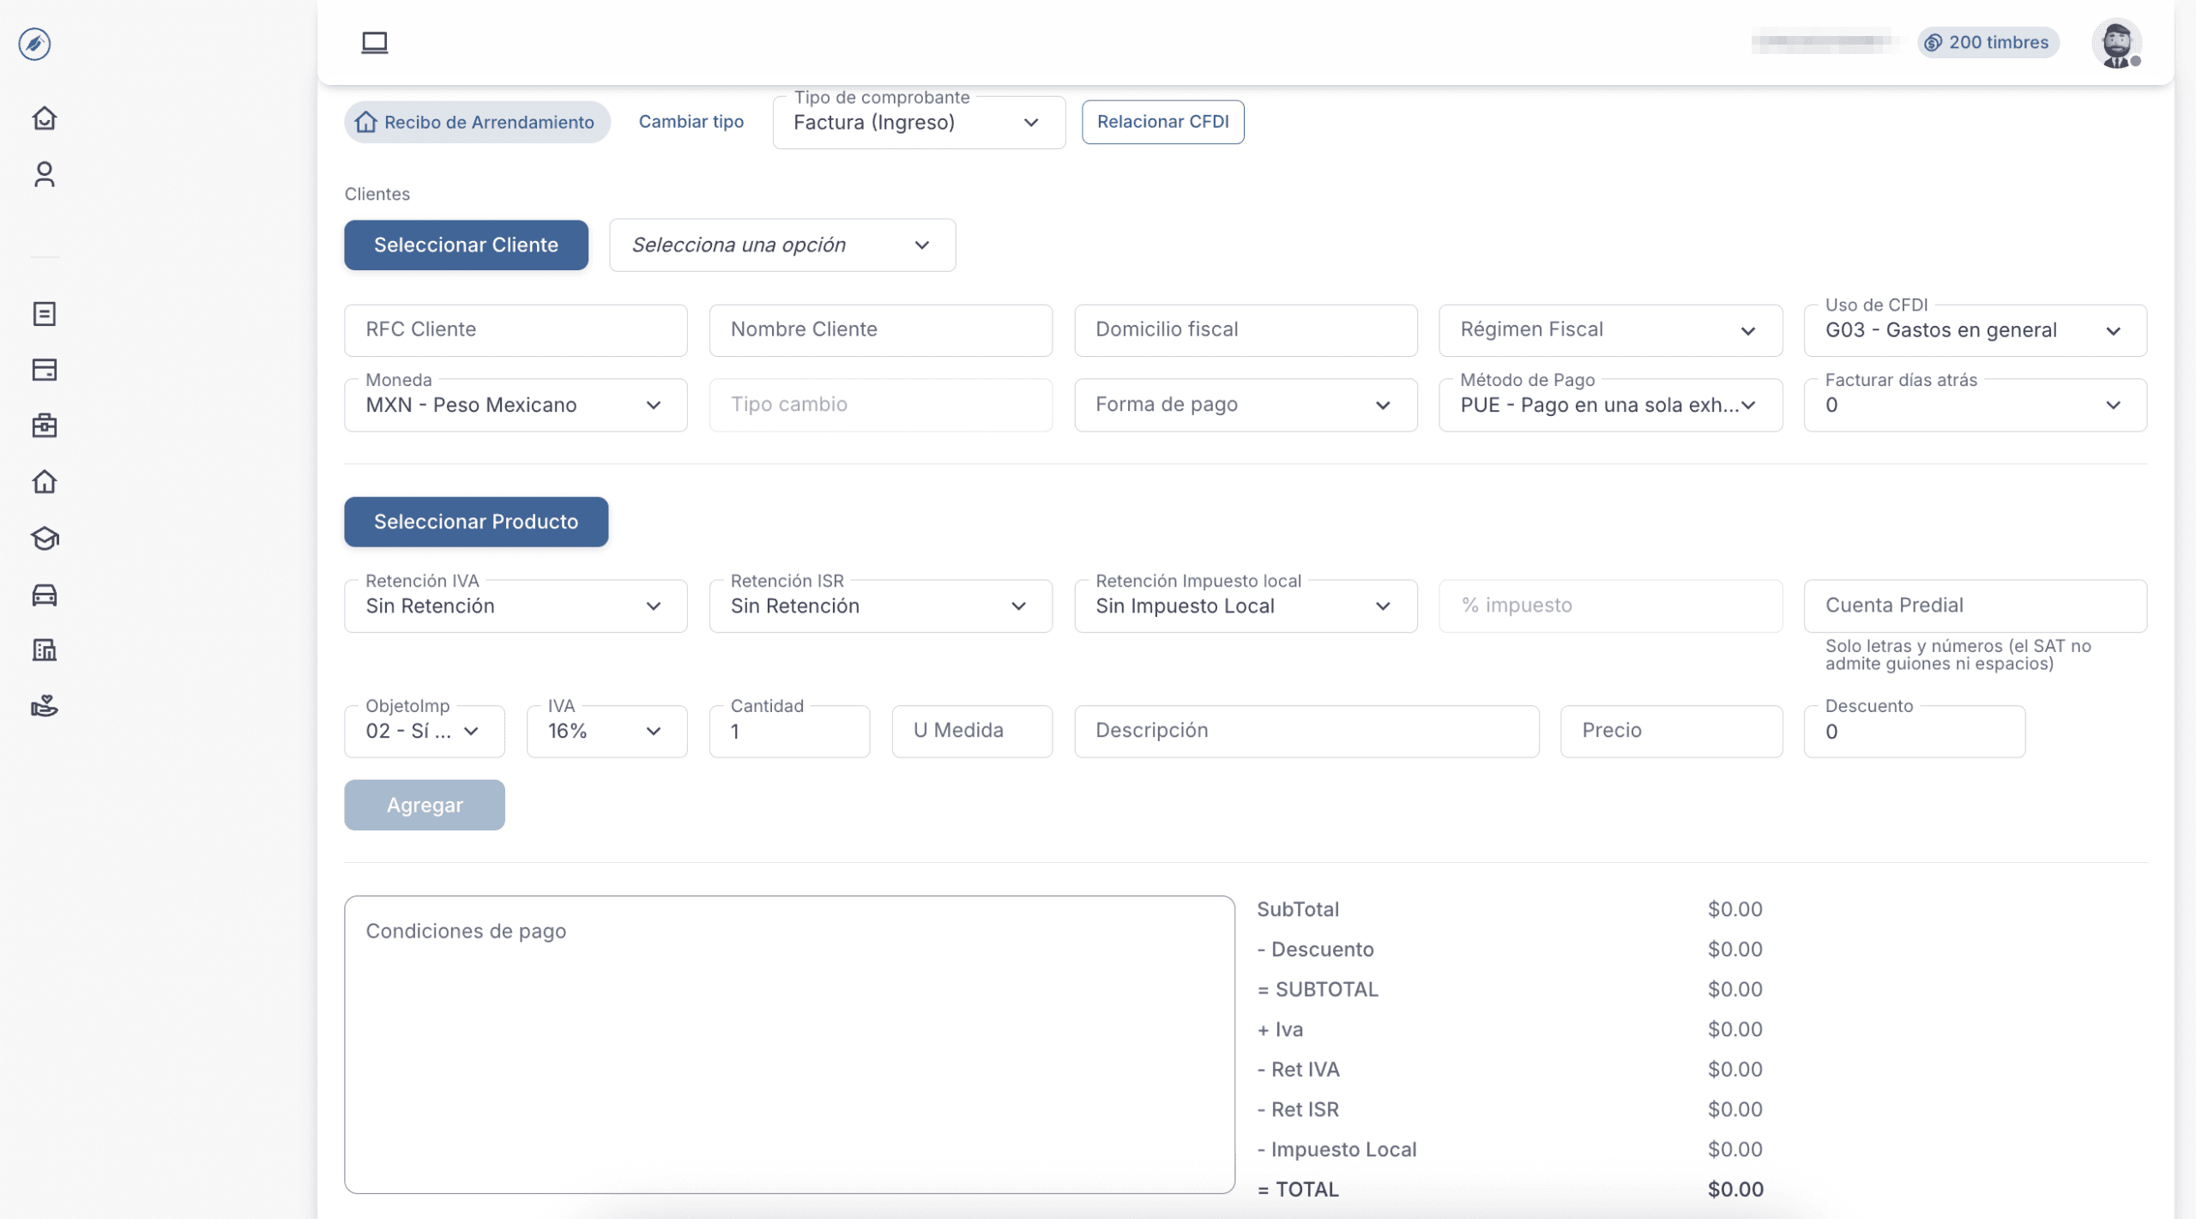
Task: Open the car sidebar icon
Action: [x=45, y=594]
